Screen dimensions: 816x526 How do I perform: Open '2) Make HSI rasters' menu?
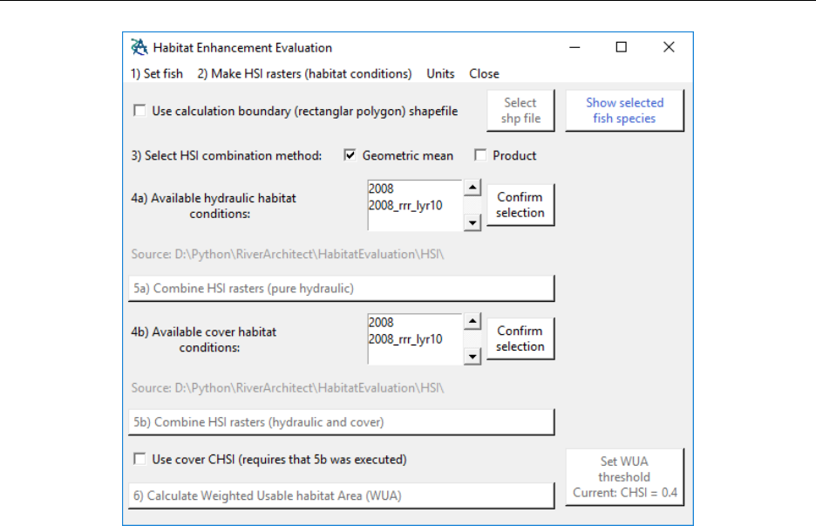[x=304, y=74]
